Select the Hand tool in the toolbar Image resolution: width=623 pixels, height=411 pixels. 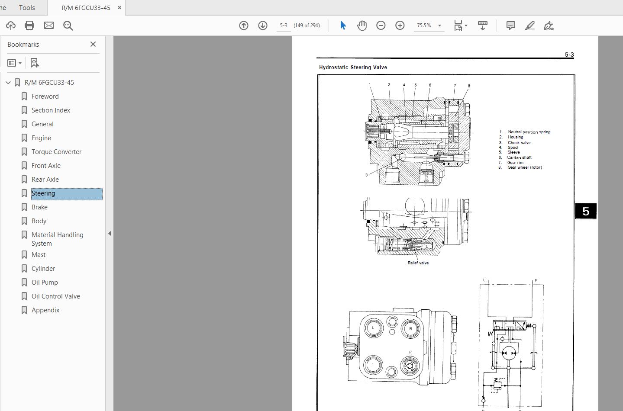(362, 25)
